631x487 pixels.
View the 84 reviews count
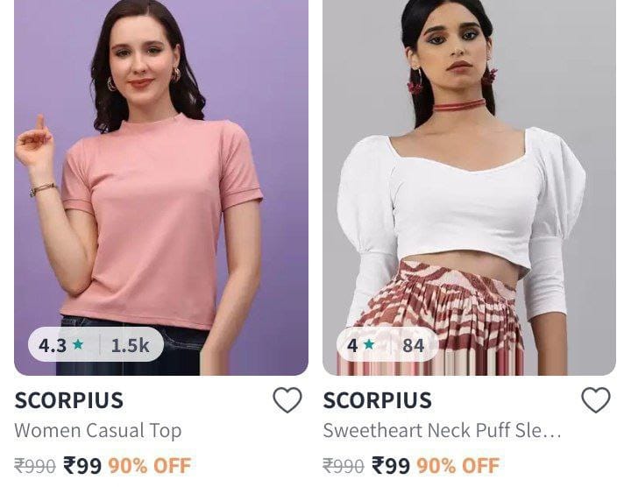[414, 345]
